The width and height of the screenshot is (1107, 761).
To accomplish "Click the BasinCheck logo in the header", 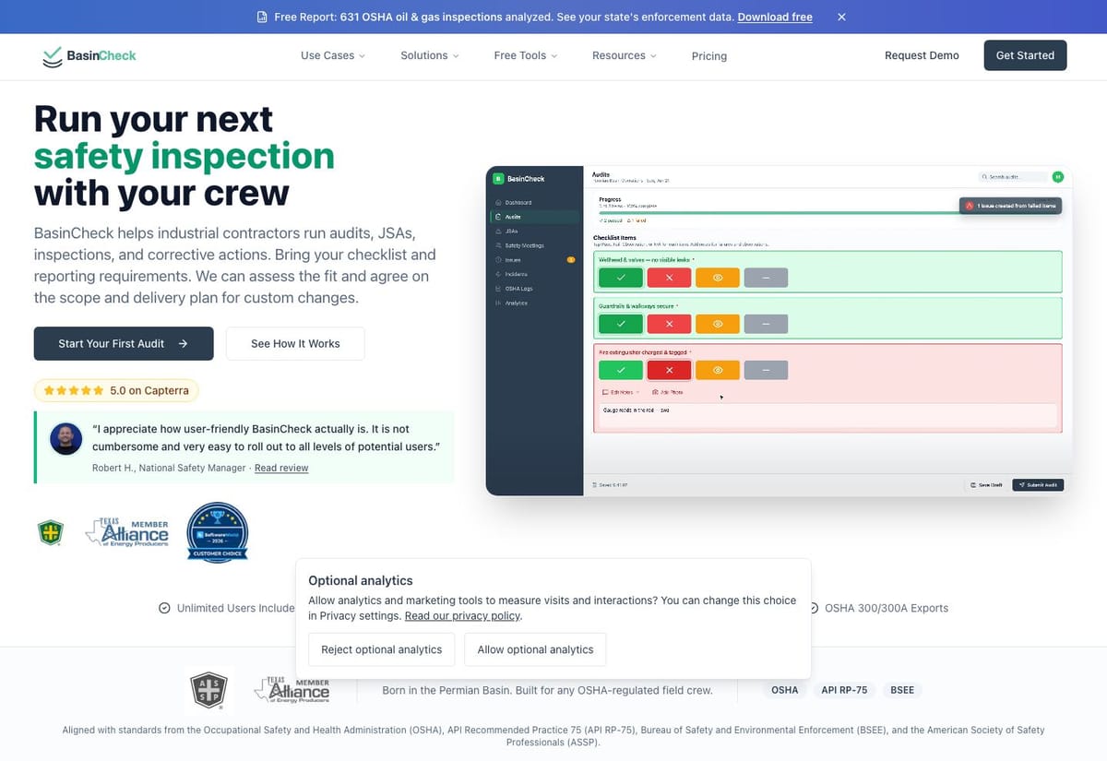I will point(89,55).
